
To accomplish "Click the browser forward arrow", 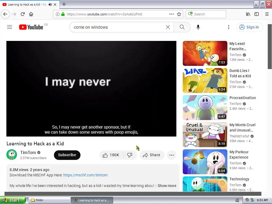I will pos(14,14).
